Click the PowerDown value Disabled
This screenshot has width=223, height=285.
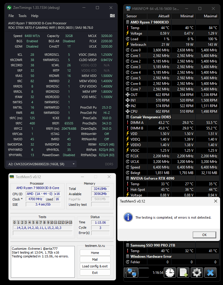tap(69, 155)
